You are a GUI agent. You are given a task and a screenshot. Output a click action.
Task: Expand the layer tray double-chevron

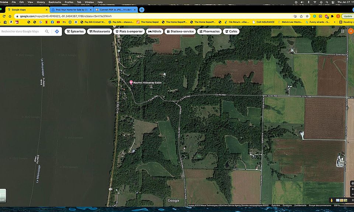[353, 200]
